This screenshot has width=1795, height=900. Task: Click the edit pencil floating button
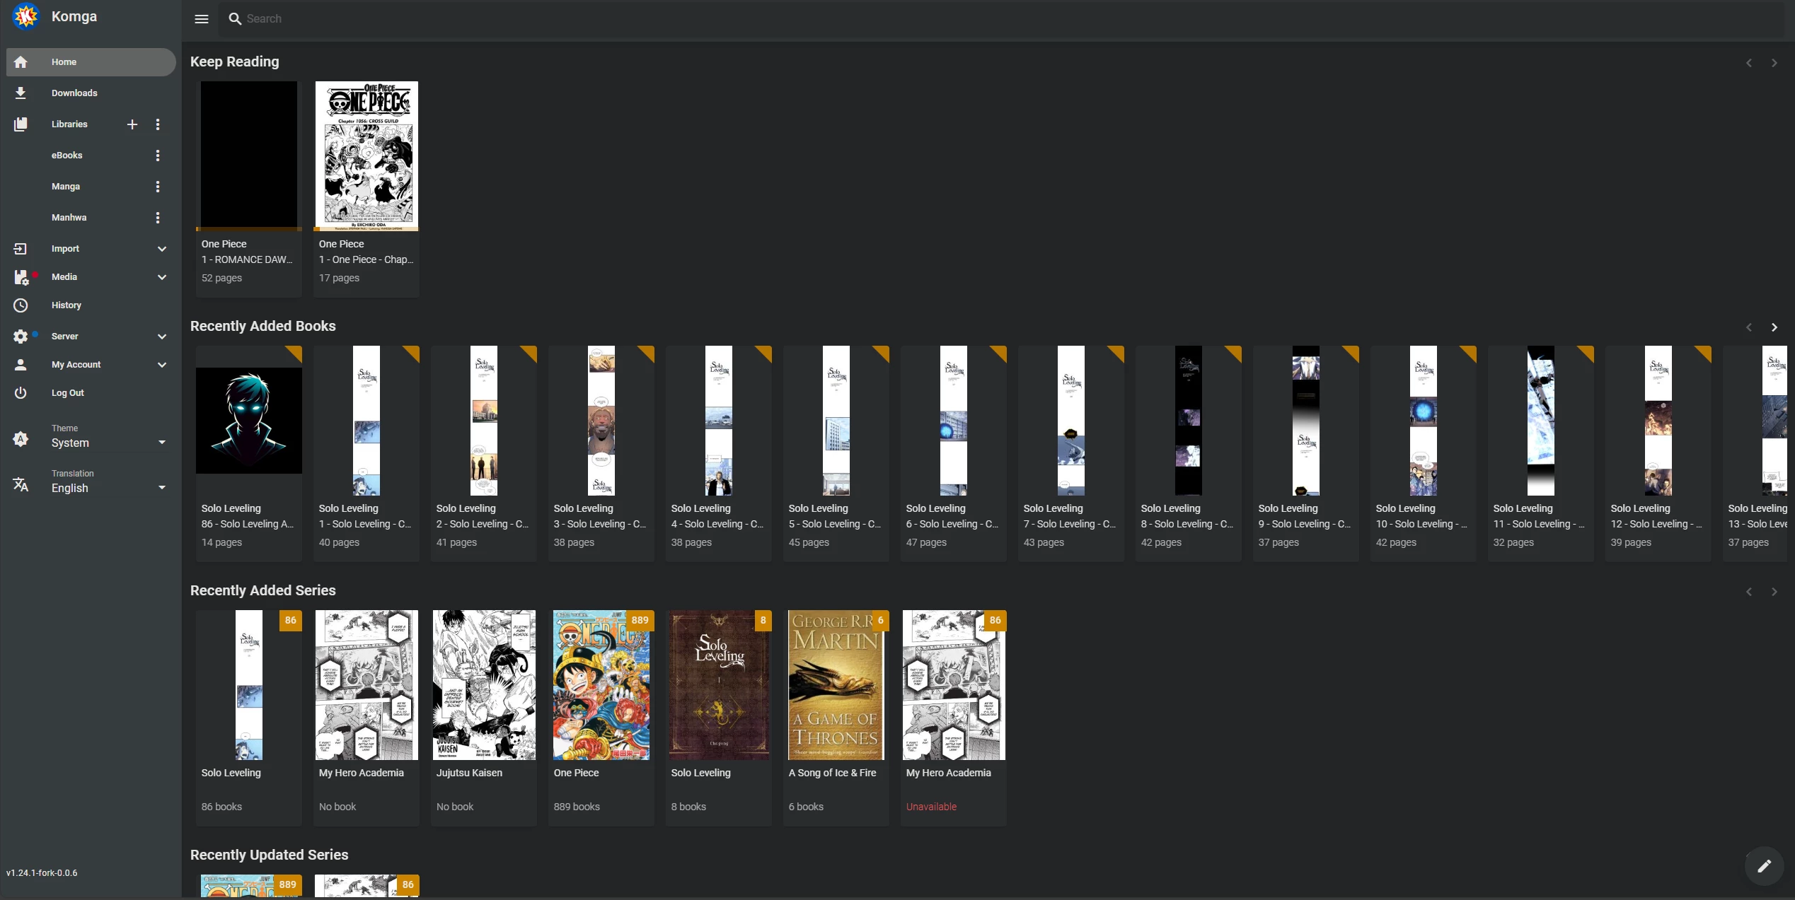(x=1764, y=865)
